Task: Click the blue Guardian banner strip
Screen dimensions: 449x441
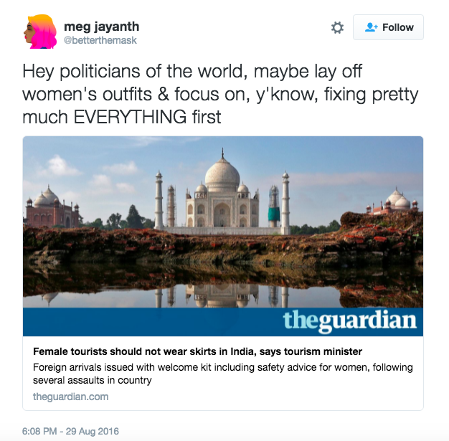Action: [x=223, y=322]
